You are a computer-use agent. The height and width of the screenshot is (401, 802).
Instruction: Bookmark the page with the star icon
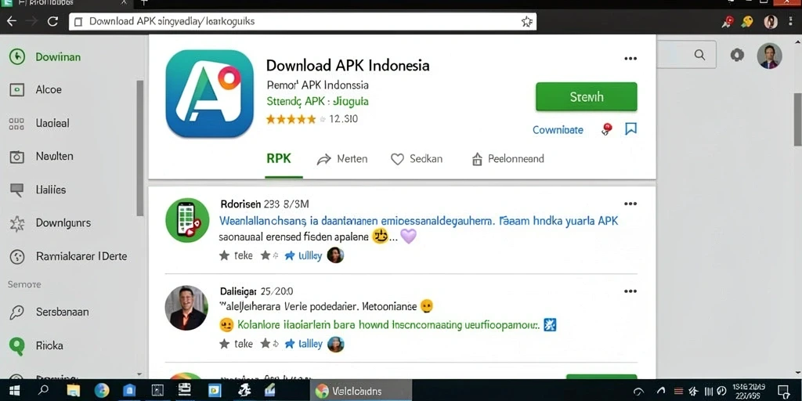click(526, 21)
